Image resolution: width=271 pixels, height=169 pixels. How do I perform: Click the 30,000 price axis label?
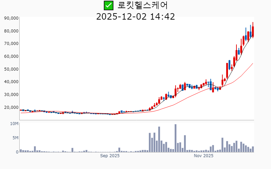click(11, 95)
